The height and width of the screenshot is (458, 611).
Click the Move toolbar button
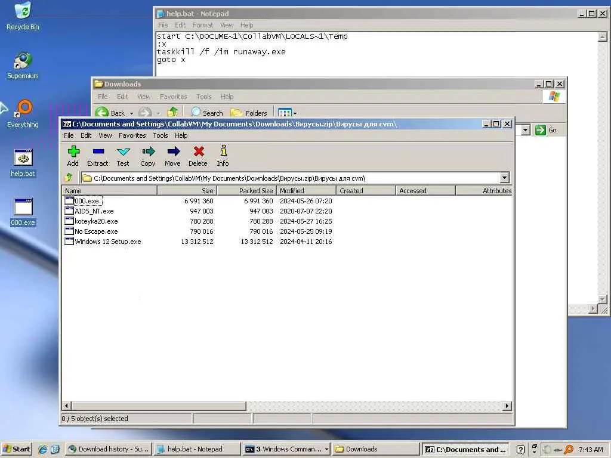point(172,156)
